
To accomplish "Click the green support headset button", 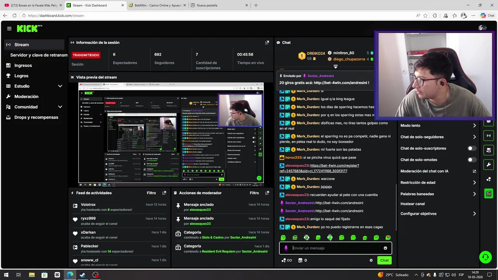I will point(485,257).
